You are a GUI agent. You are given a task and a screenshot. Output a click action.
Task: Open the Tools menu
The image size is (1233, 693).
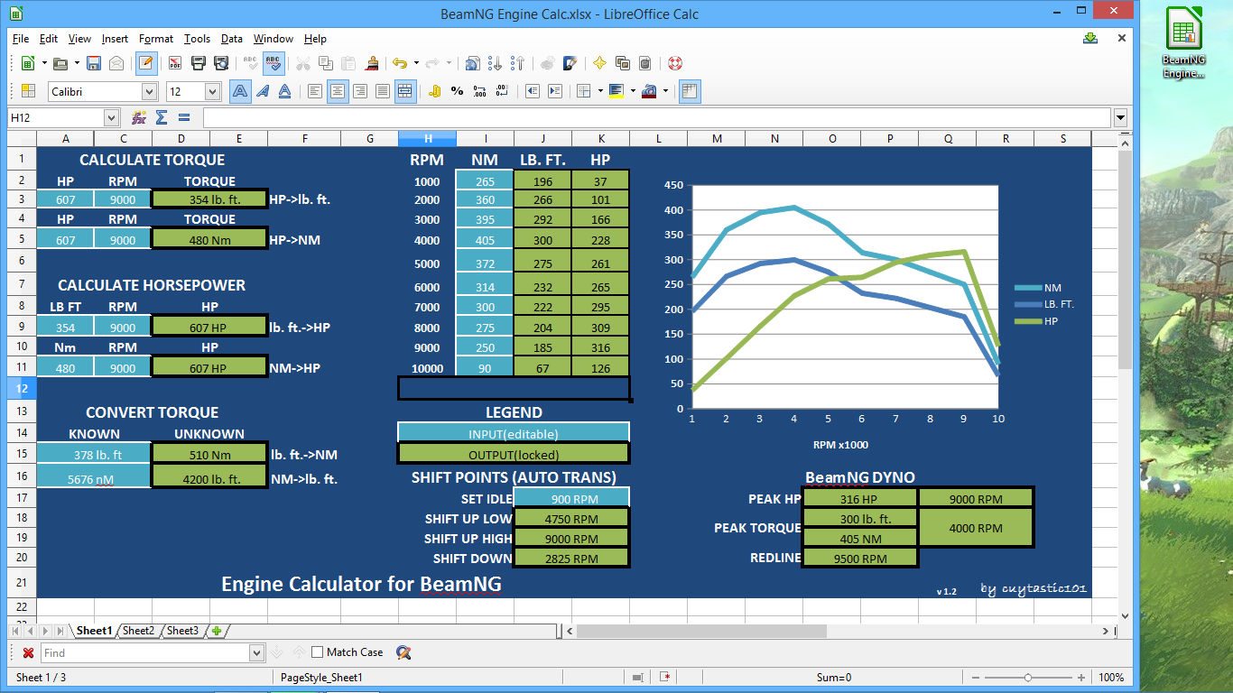197,39
